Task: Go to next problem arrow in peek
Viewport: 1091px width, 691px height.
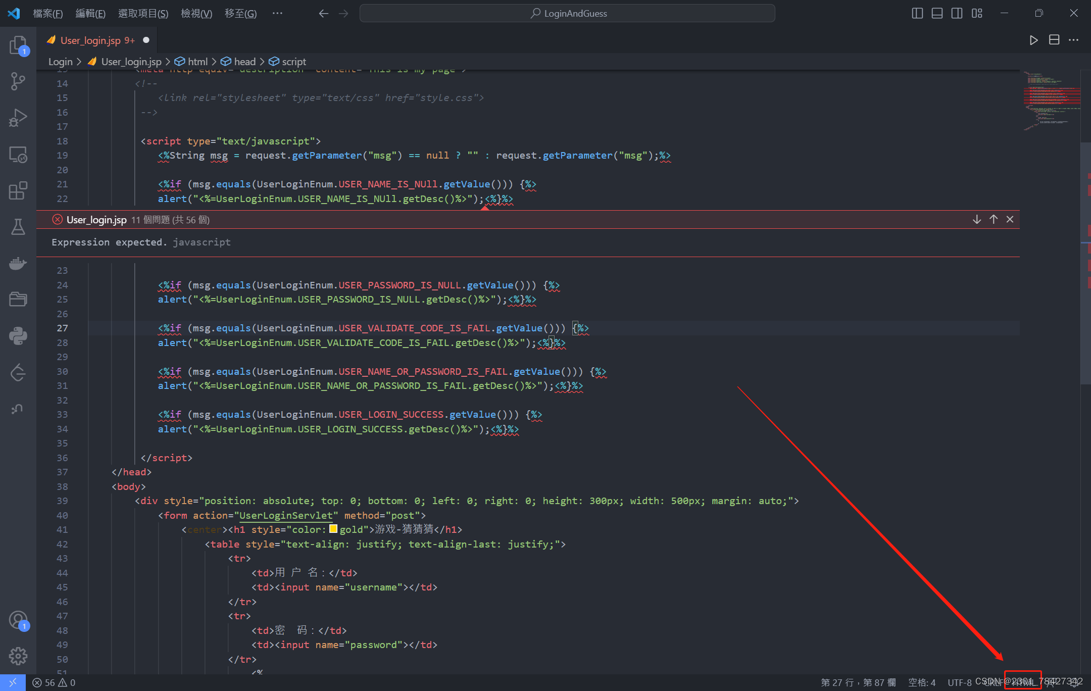Action: click(977, 219)
